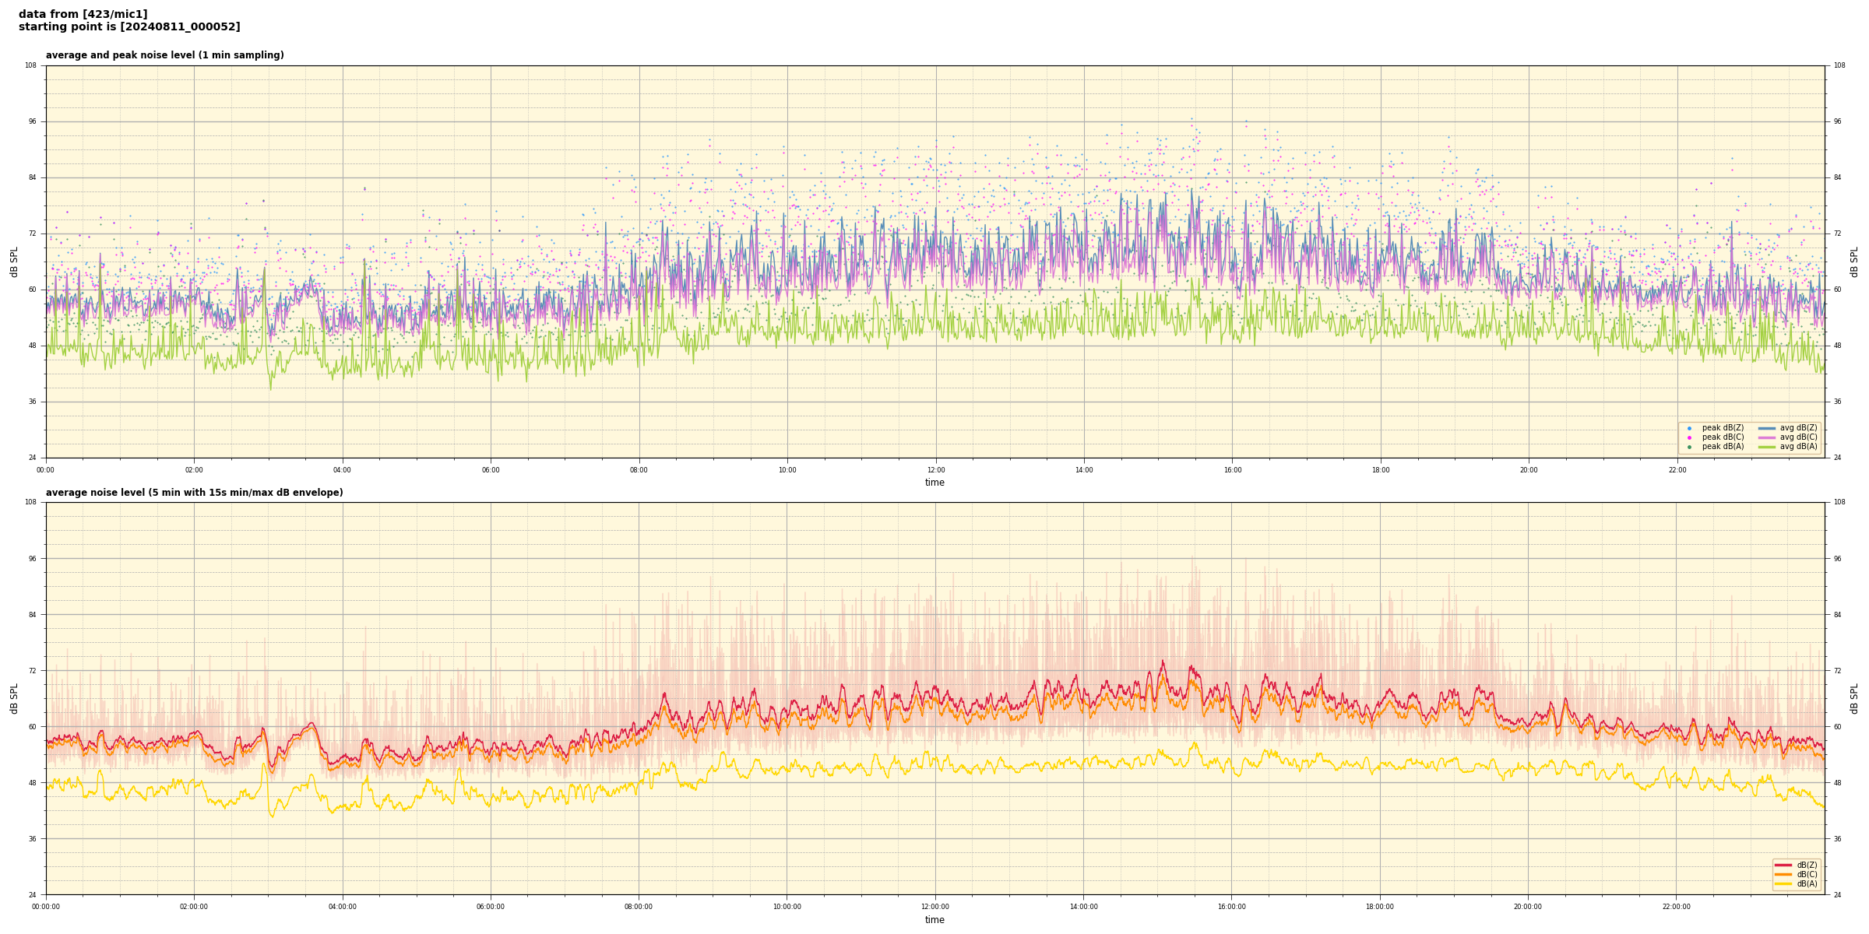The image size is (1869, 934).
Task: Click the 12:00 tick label on top chart
Action: click(x=935, y=470)
